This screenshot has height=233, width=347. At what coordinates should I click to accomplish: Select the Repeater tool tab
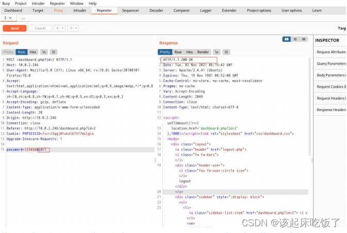(104, 10)
